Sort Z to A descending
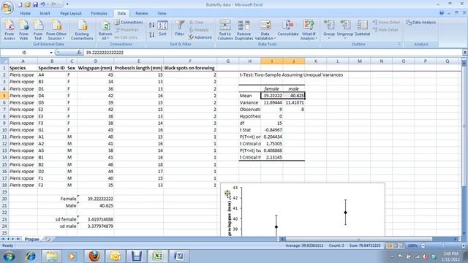Viewport: 468px width, 263px height. point(151,34)
